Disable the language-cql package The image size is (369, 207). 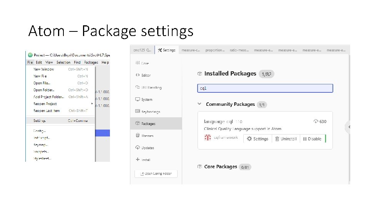312,139
